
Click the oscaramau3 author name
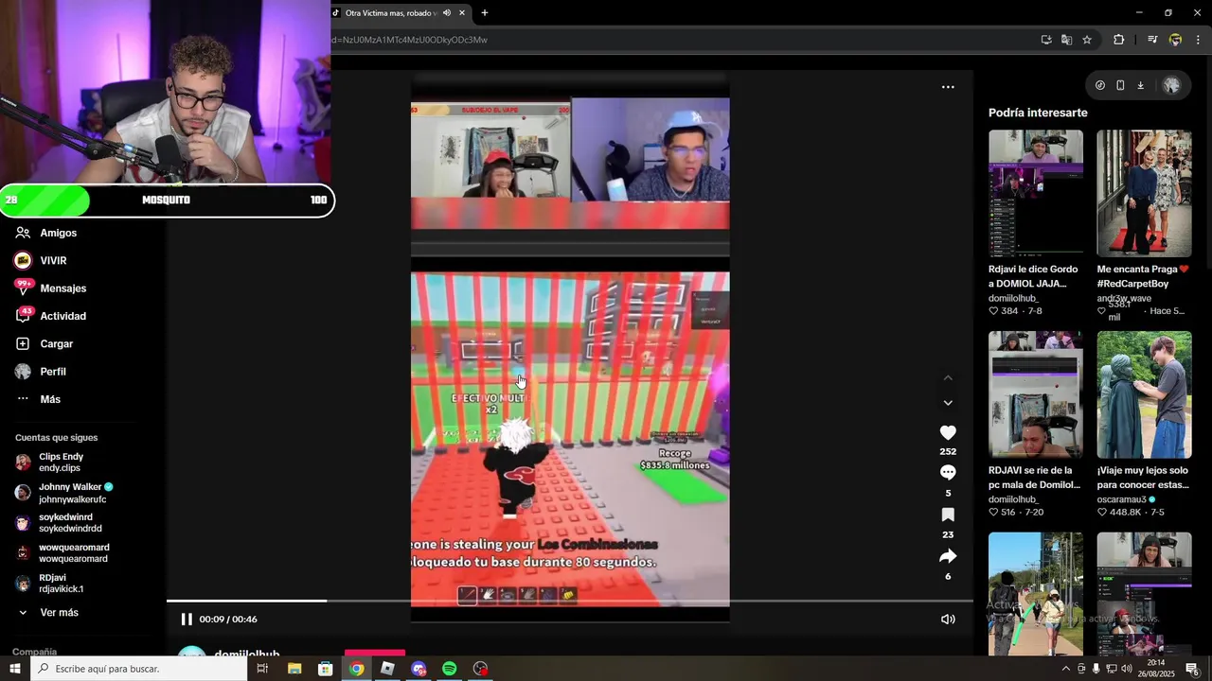coord(1121,499)
